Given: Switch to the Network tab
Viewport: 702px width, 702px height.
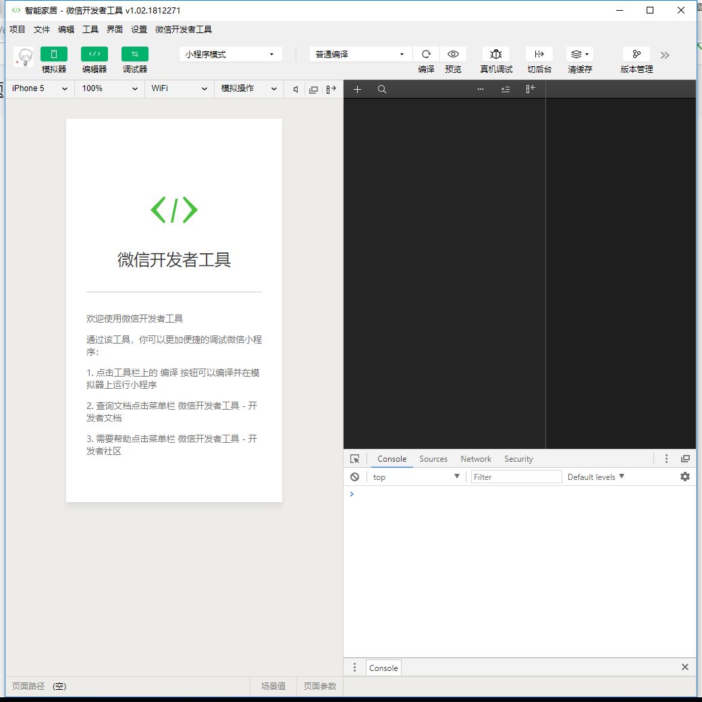Looking at the screenshot, I should (x=476, y=459).
